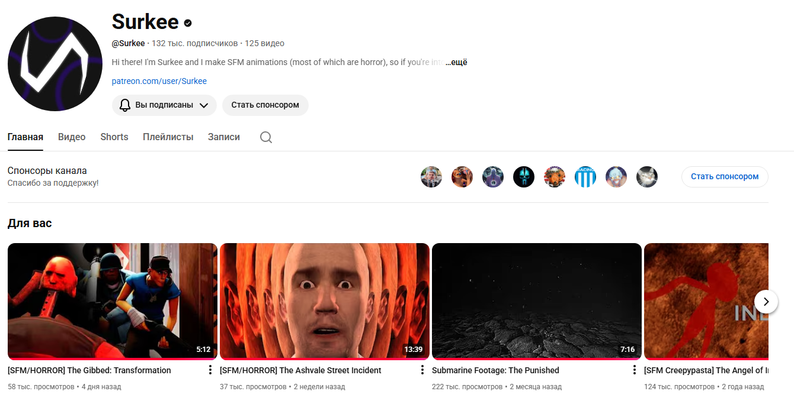This screenshot has height=417, width=794.
Task: Play the red cave-painting figure thumbnail
Action: [706, 301]
